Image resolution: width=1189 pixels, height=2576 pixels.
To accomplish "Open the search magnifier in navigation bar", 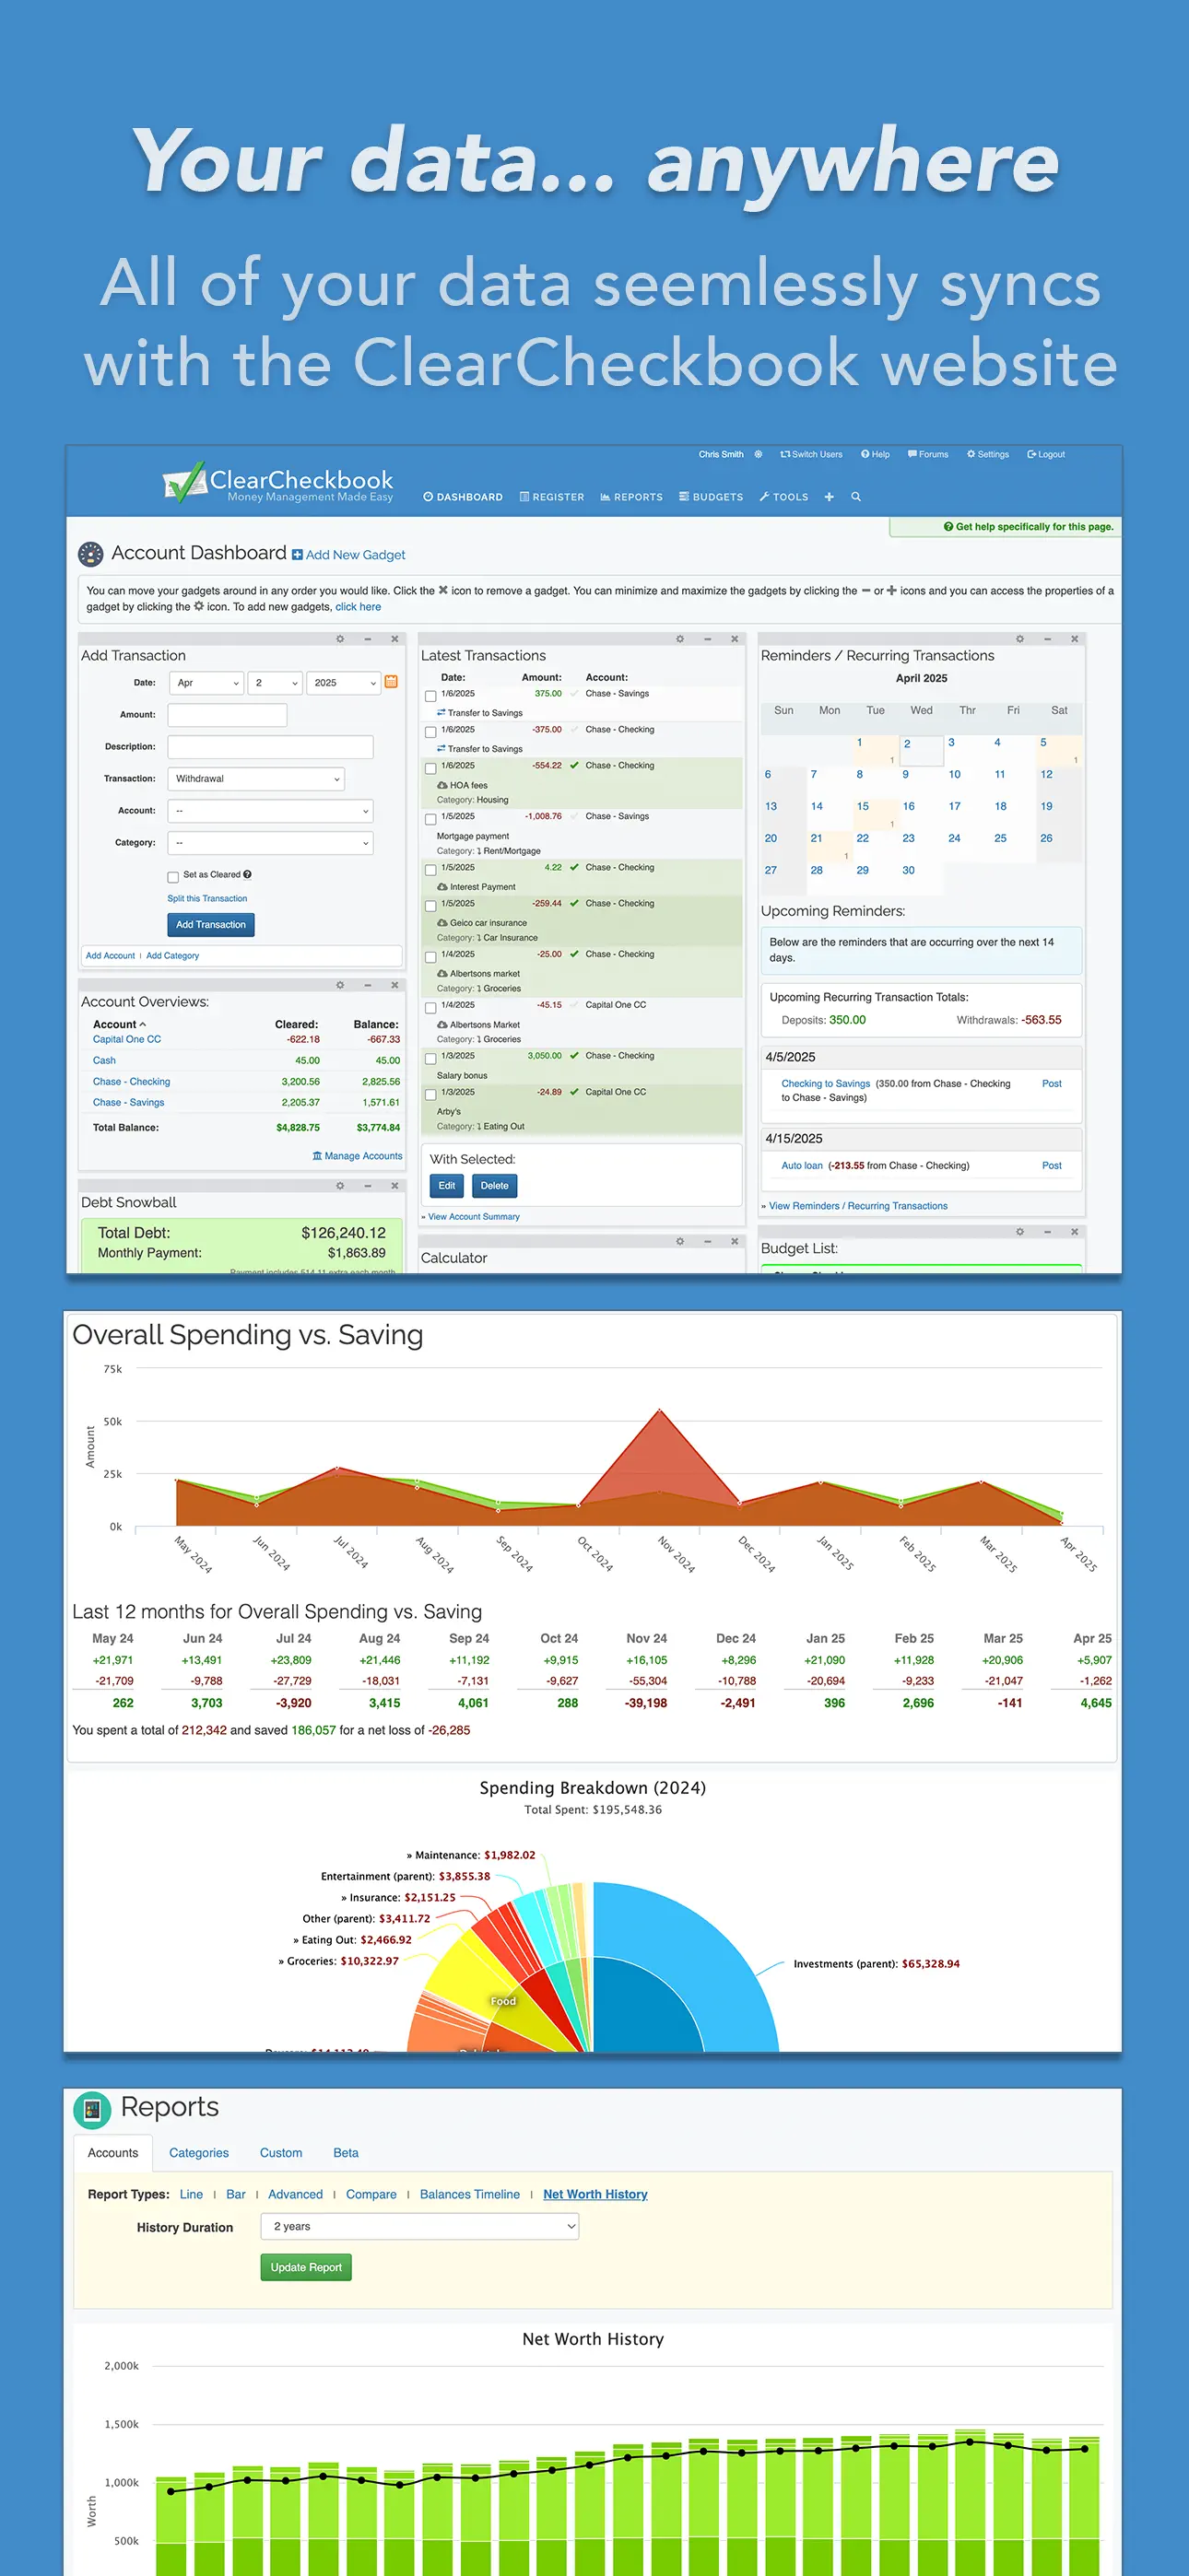I will click(x=855, y=497).
